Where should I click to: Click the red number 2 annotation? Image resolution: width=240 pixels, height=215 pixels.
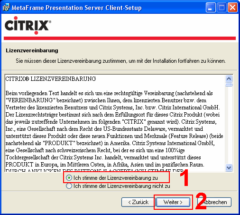coord(201,201)
